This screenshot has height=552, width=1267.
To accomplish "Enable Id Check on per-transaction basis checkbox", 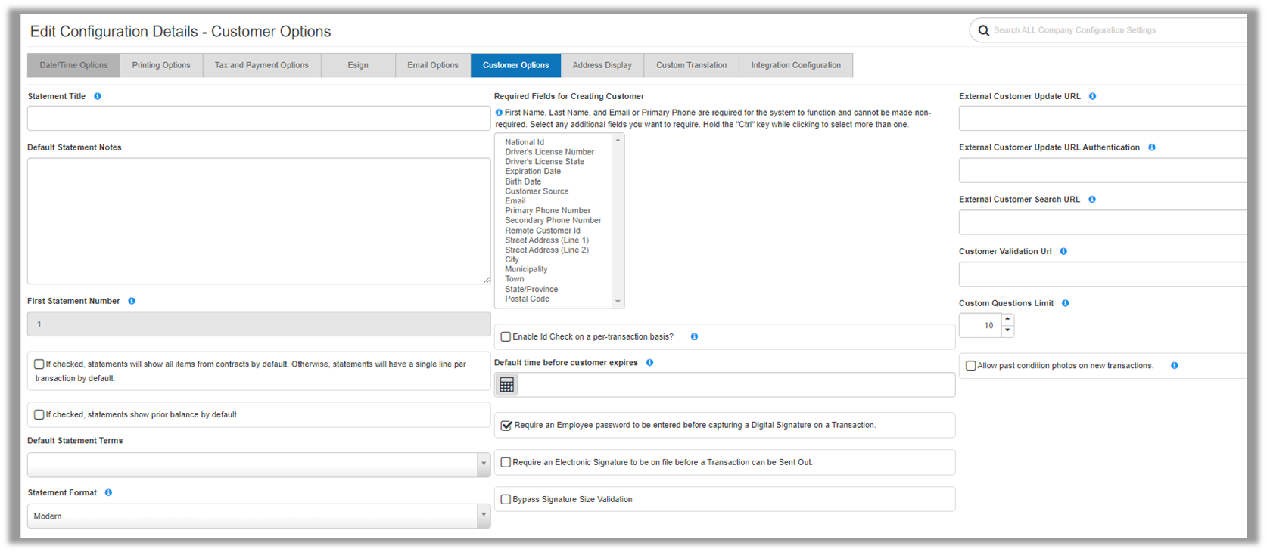I will 506,336.
